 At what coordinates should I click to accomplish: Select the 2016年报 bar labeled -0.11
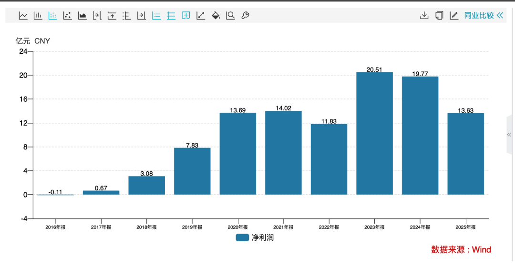[x=55, y=195]
